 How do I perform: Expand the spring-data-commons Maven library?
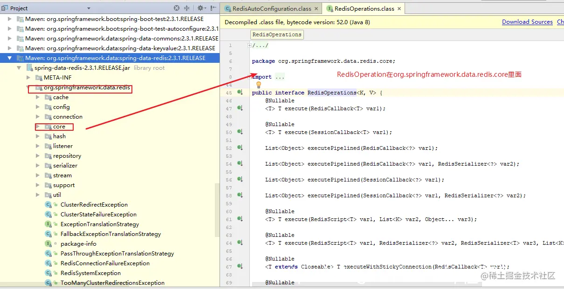coord(10,39)
